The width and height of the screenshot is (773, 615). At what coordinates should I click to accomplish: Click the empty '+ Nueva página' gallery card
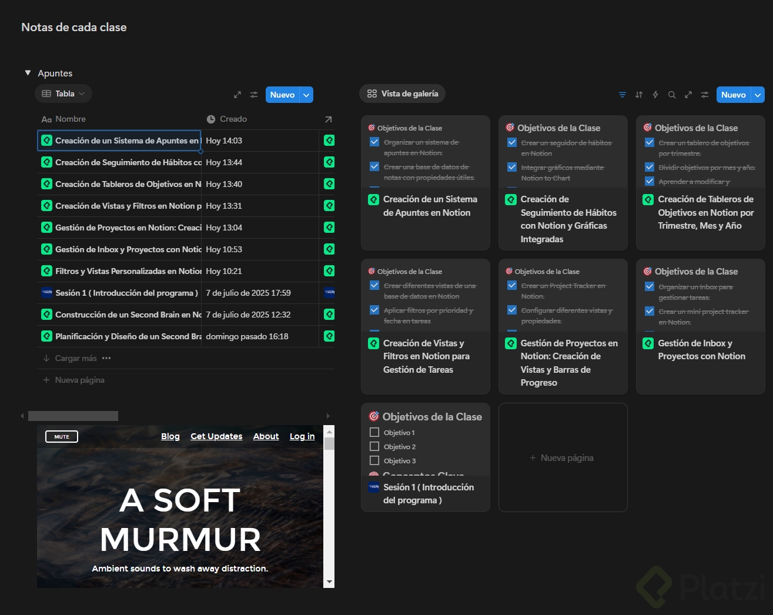click(x=563, y=457)
